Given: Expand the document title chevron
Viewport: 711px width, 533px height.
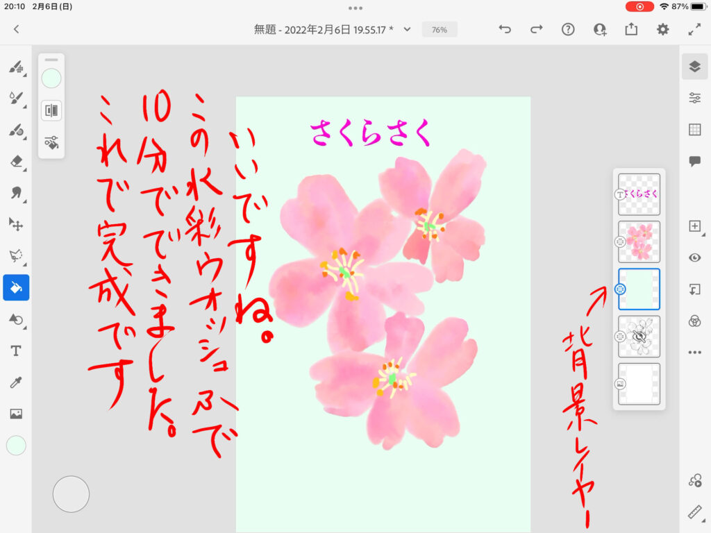Looking at the screenshot, I should 408,29.
